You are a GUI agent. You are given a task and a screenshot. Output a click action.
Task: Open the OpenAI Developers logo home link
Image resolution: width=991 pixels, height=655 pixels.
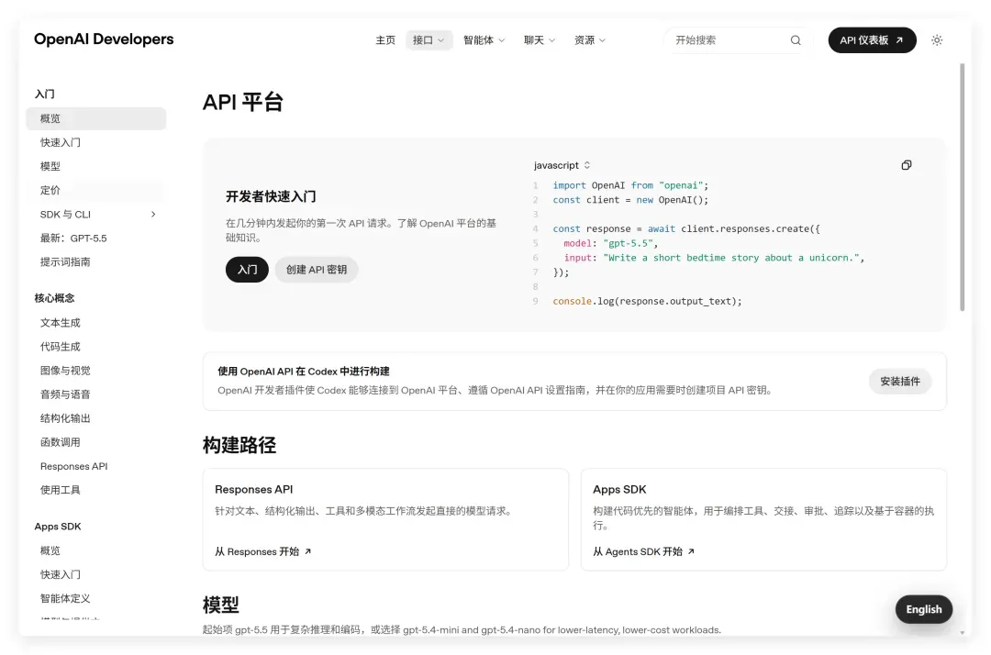point(104,39)
